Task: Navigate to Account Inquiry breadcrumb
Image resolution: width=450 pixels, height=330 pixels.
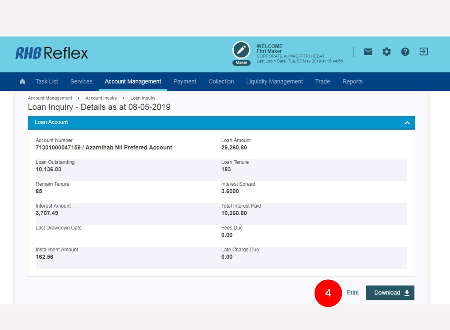Action: (101, 98)
